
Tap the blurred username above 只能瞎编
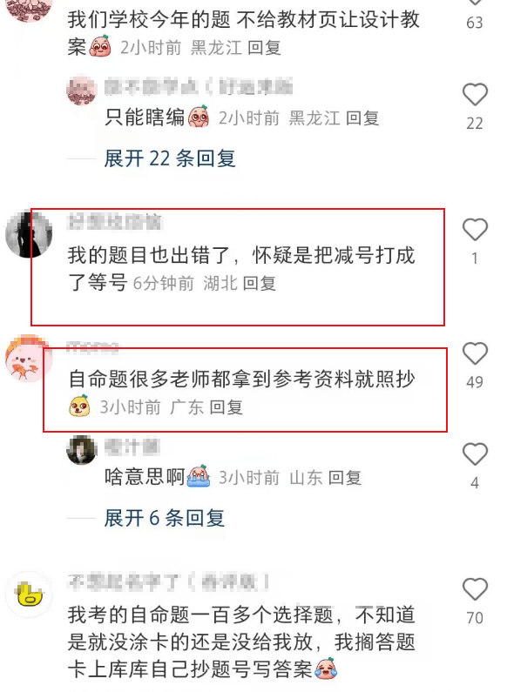pos(199,87)
